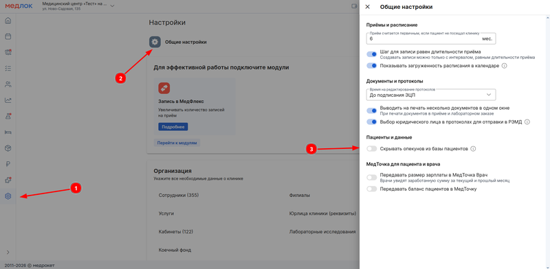Image resolution: width=550 pixels, height=269 pixels.
Task: Click the Запись в МедФлекс title
Action: click(x=181, y=102)
